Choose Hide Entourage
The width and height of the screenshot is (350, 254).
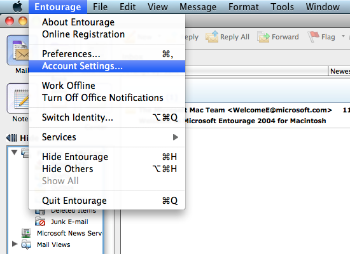(x=107, y=157)
